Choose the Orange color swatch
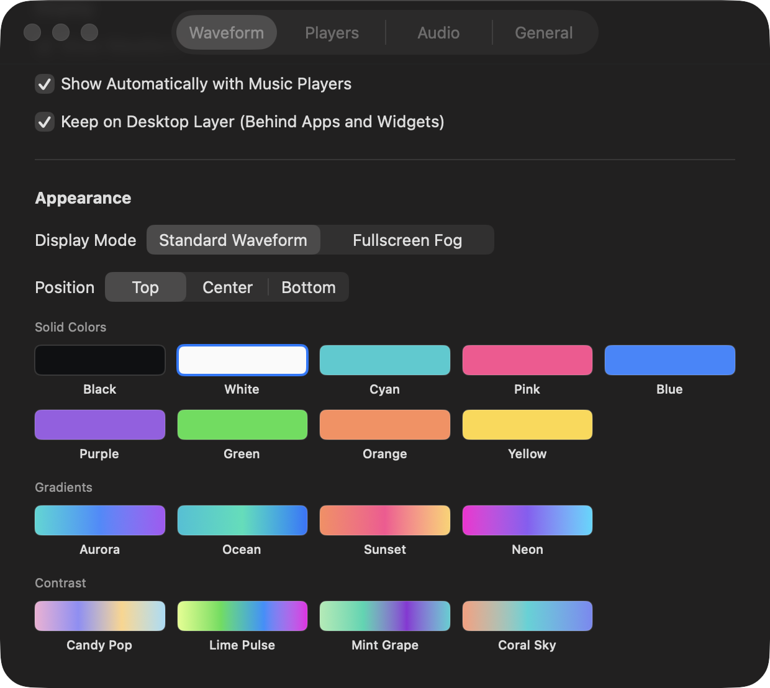 (x=385, y=425)
